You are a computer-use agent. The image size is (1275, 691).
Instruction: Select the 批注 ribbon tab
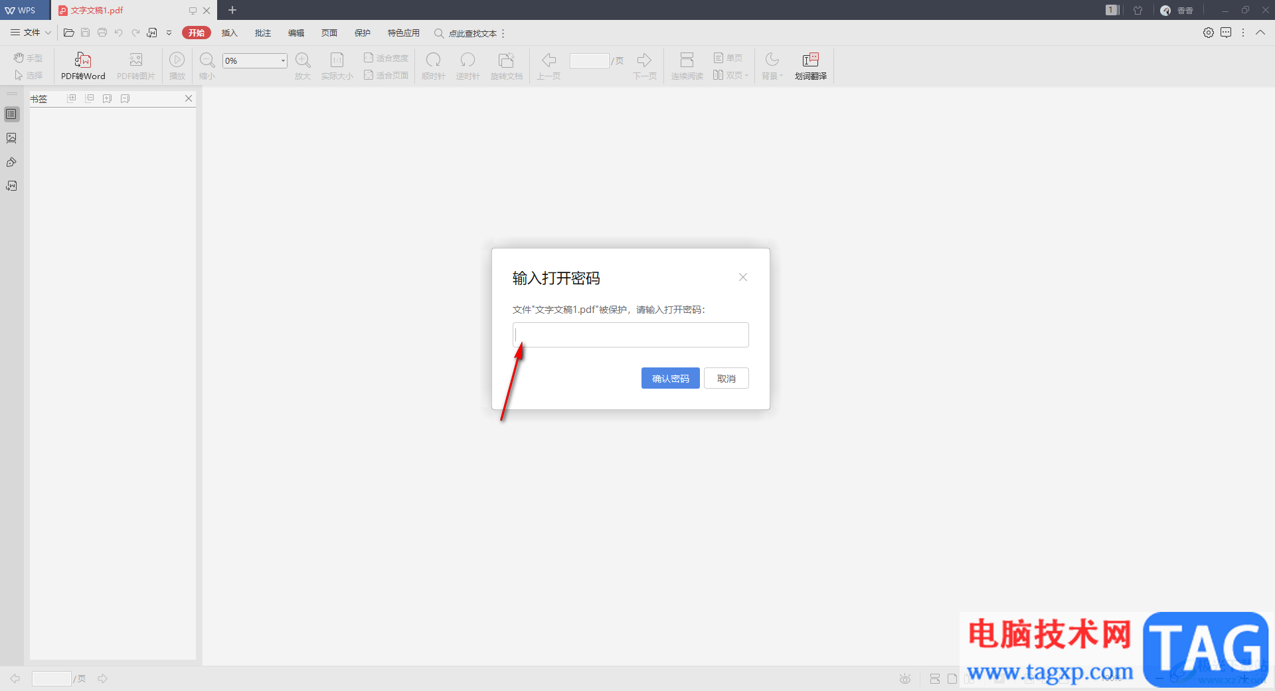[x=262, y=33]
